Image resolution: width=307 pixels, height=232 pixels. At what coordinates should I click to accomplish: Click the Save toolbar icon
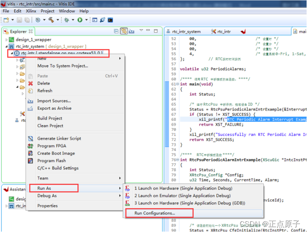[19, 20]
